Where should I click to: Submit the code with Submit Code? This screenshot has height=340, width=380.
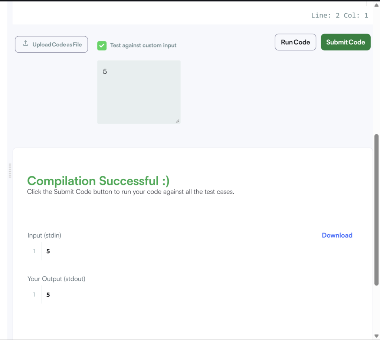[x=345, y=42]
